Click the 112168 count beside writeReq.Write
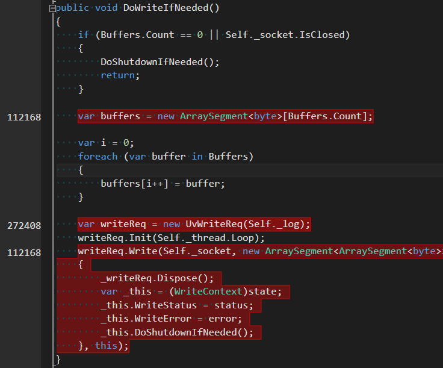Image resolution: width=443 pixels, height=368 pixels. [x=24, y=253]
